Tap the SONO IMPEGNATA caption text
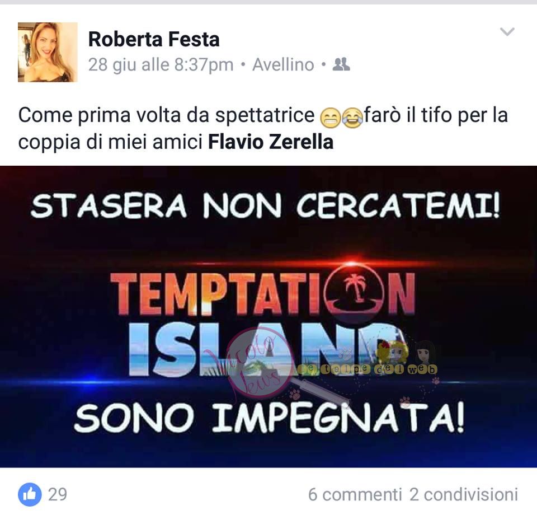Screen dimensions: 537x515 click(269, 418)
